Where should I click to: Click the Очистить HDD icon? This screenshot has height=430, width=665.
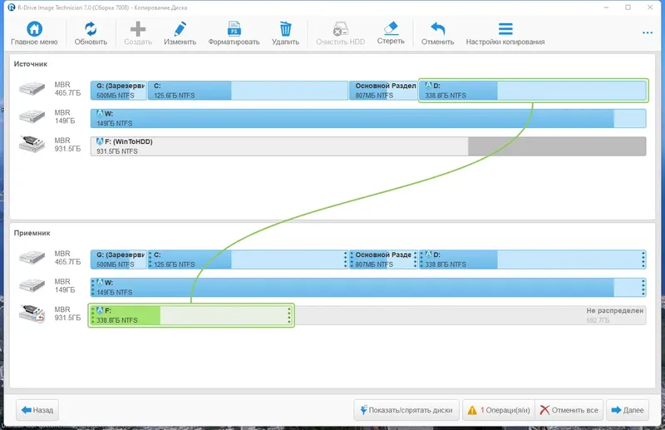pos(340,29)
